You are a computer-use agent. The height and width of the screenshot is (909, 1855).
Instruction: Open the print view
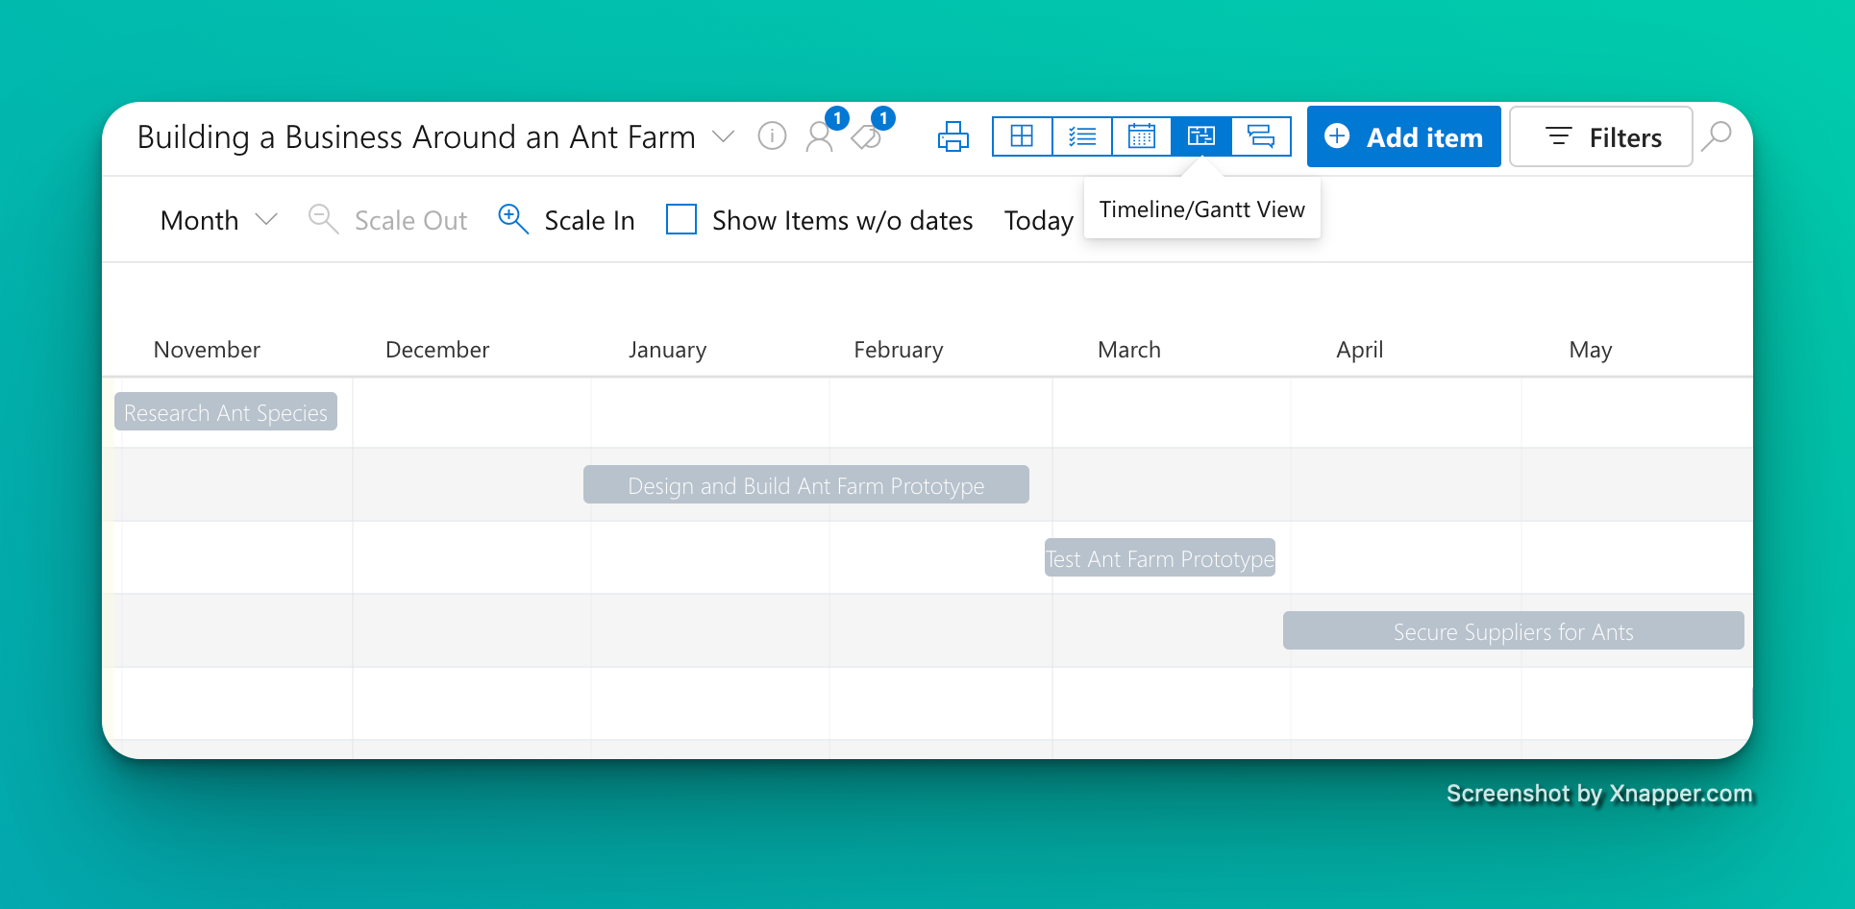(952, 136)
